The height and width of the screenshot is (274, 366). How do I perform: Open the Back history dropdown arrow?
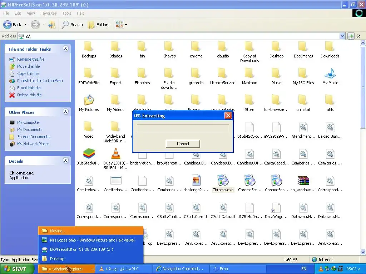coord(25,25)
